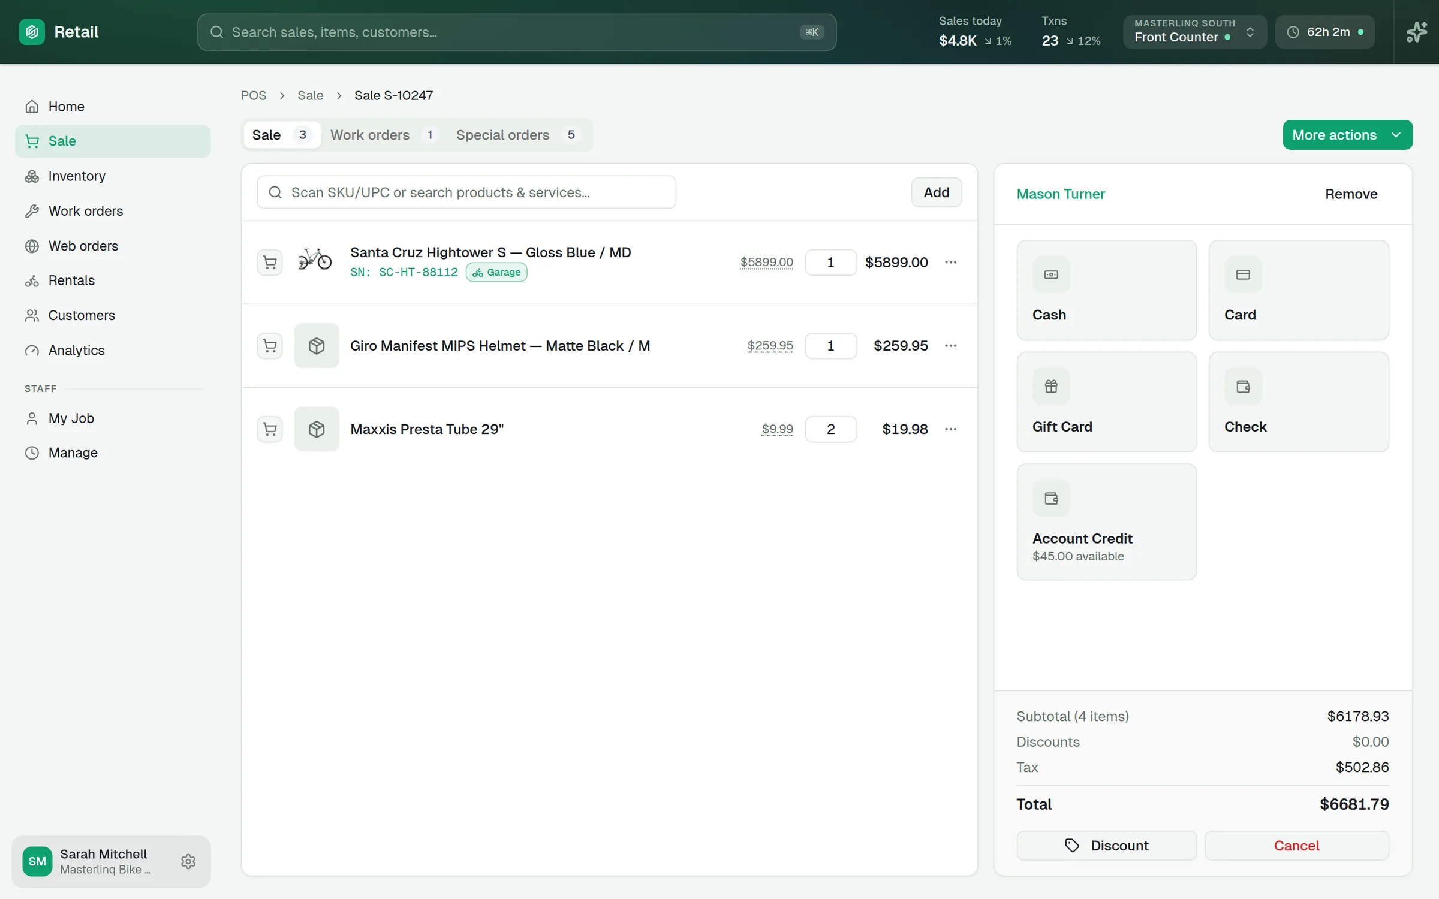Select Account Credit payment method
The image size is (1439, 899).
click(x=1107, y=522)
